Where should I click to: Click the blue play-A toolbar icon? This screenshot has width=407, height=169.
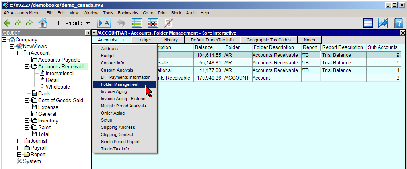pos(104,23)
